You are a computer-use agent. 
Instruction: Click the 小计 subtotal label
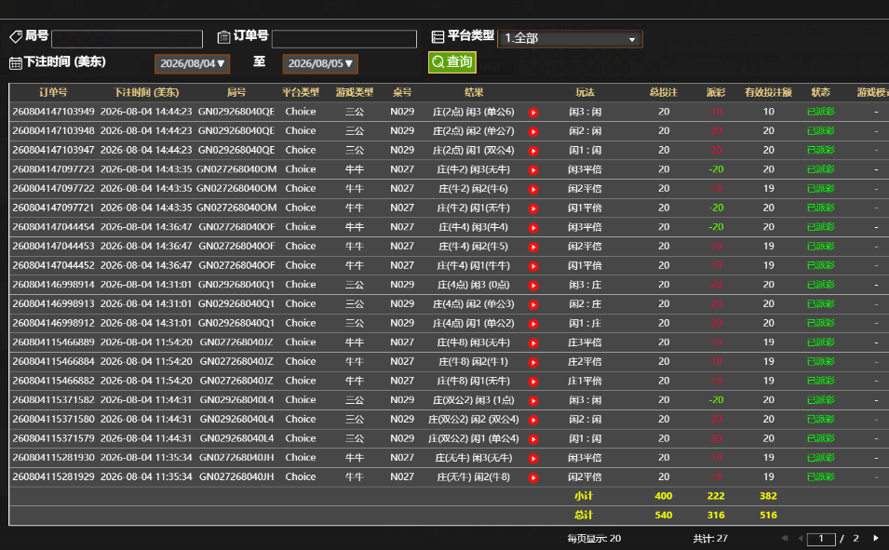tap(584, 496)
